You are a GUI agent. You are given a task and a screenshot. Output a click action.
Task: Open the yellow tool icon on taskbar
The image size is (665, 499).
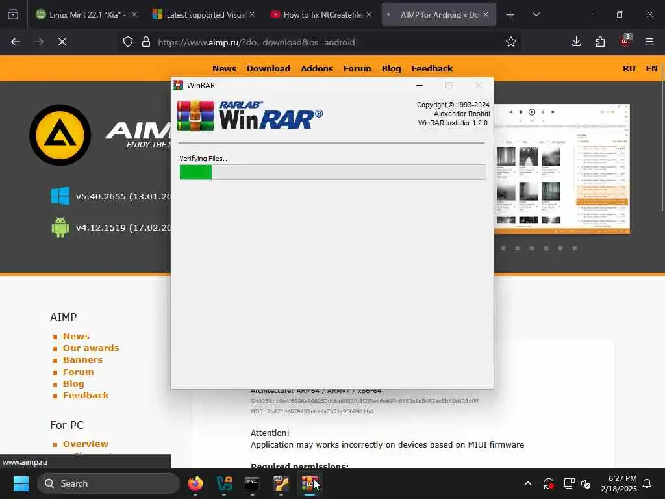point(281,483)
